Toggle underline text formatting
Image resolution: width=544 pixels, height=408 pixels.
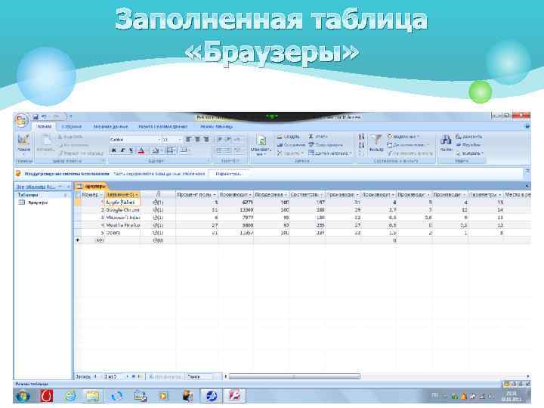pos(131,150)
